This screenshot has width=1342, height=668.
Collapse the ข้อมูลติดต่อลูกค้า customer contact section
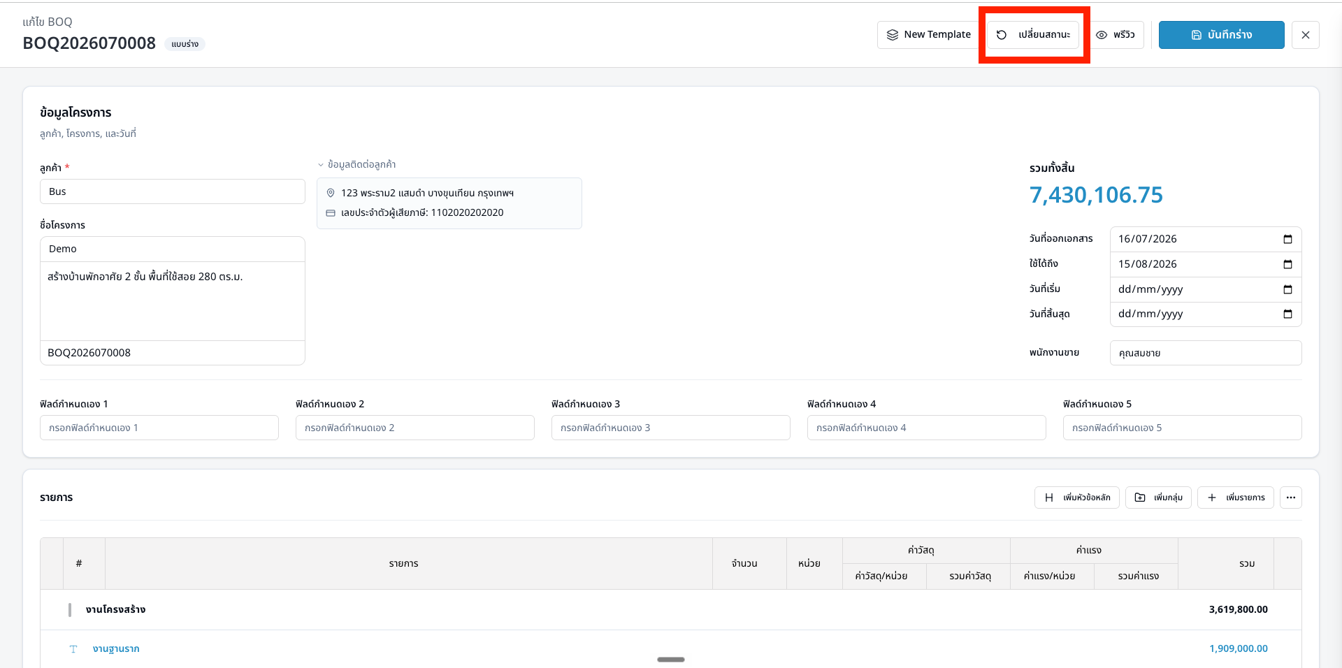356,165
